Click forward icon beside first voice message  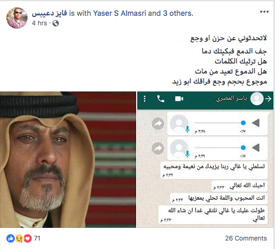pos(158,124)
